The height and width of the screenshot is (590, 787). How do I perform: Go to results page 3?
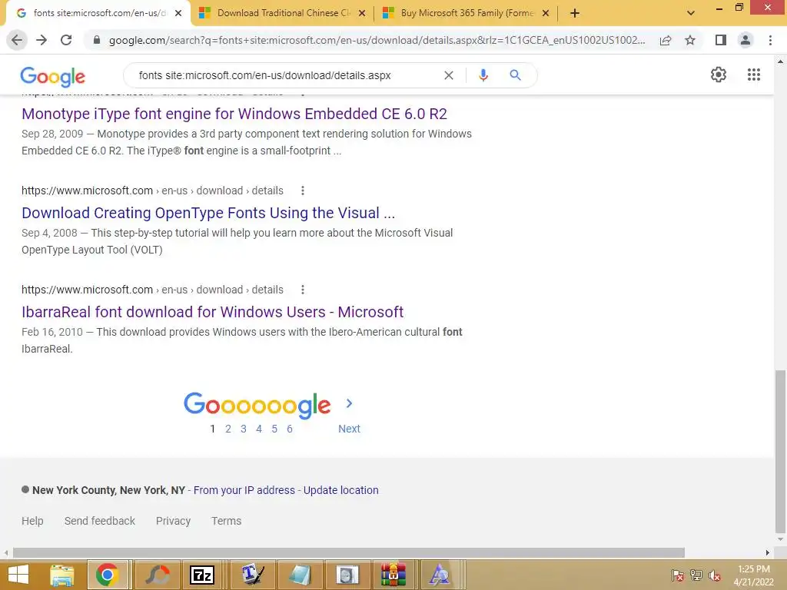point(244,429)
